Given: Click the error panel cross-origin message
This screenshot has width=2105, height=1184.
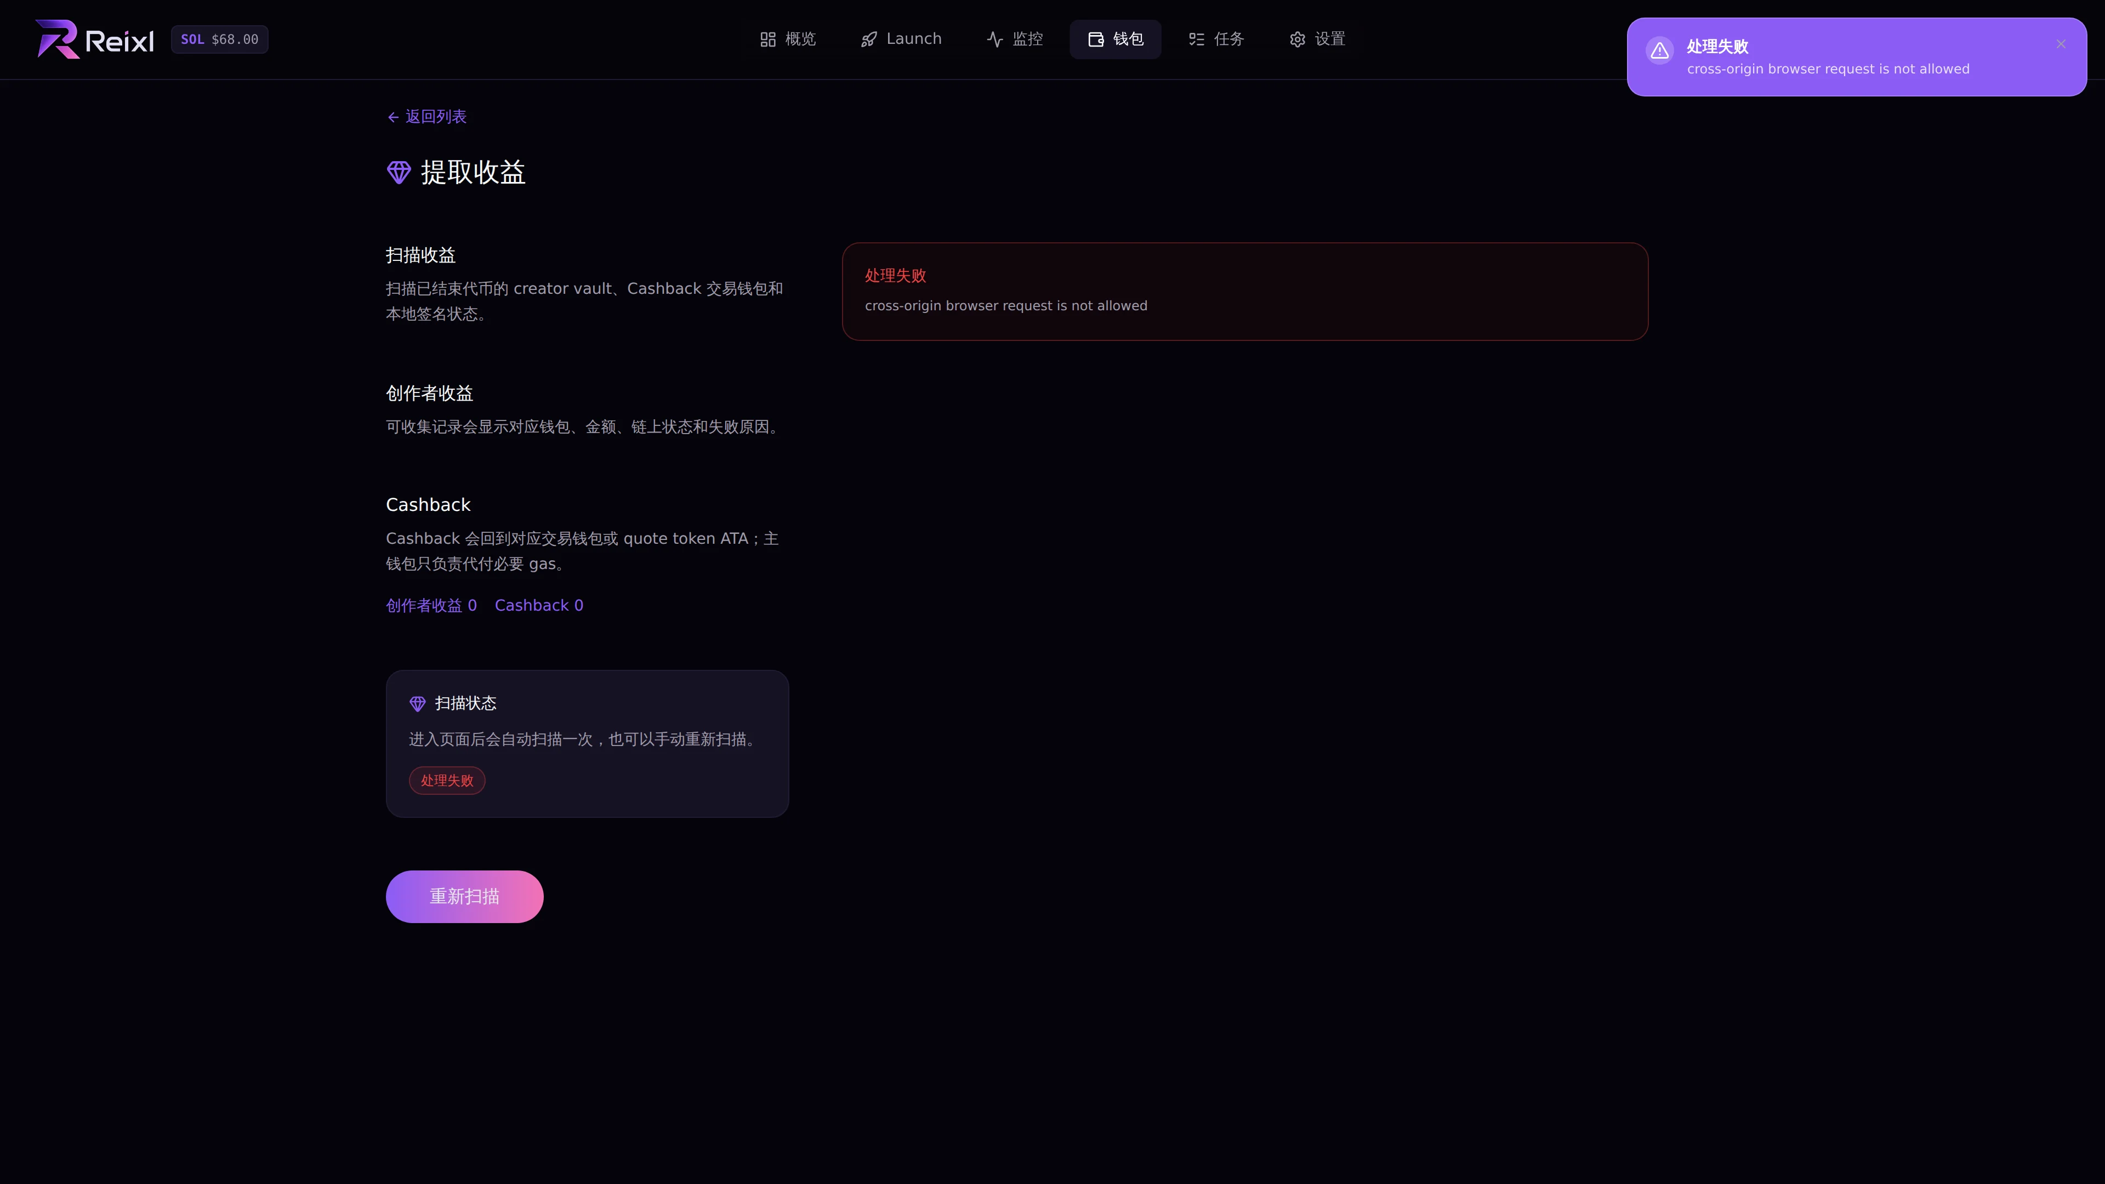Looking at the screenshot, I should pyautogui.click(x=1006, y=306).
